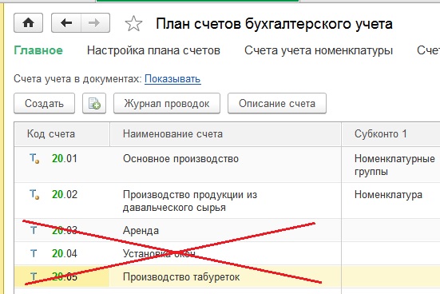Create new account by copying icon

pyautogui.click(x=94, y=103)
